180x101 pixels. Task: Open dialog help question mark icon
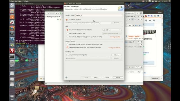pos(66,77)
